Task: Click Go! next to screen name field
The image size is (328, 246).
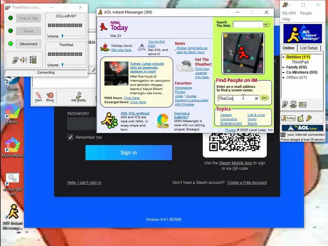Action: tap(264, 98)
